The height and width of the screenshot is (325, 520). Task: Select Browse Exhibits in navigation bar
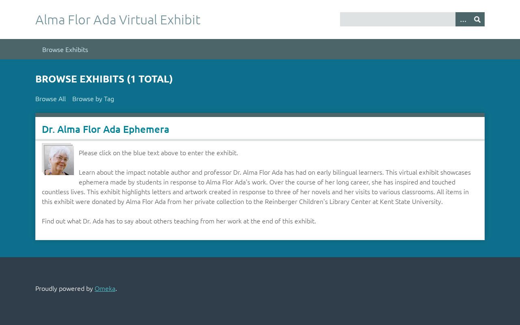[65, 50]
